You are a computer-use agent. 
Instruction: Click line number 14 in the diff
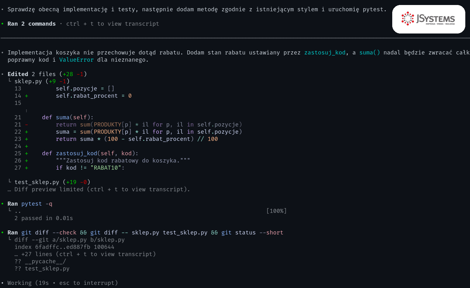(x=18, y=96)
